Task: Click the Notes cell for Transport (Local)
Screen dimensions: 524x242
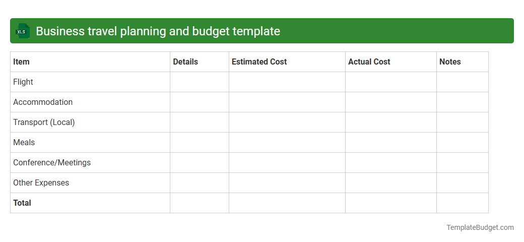Action: click(x=463, y=123)
